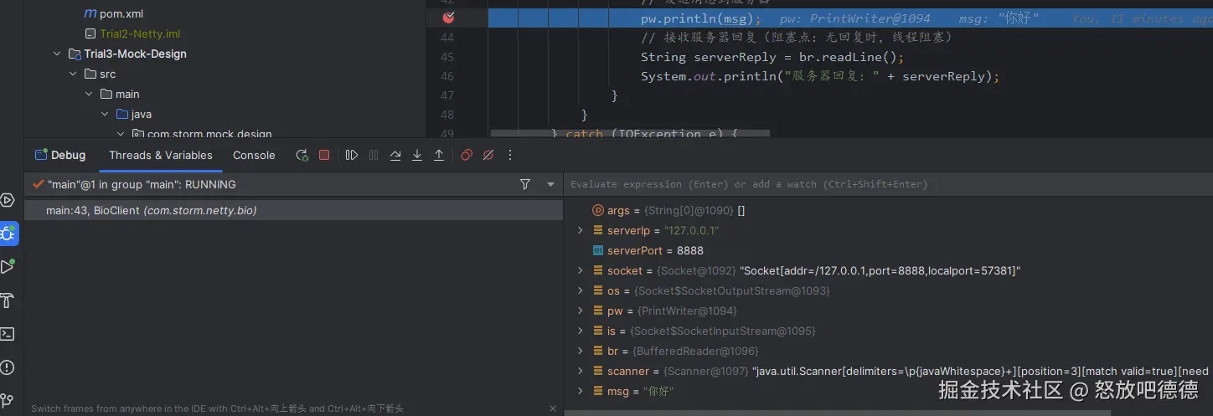Collapse the Trial3-Mock-Design node
The height and width of the screenshot is (416, 1213).
point(57,54)
